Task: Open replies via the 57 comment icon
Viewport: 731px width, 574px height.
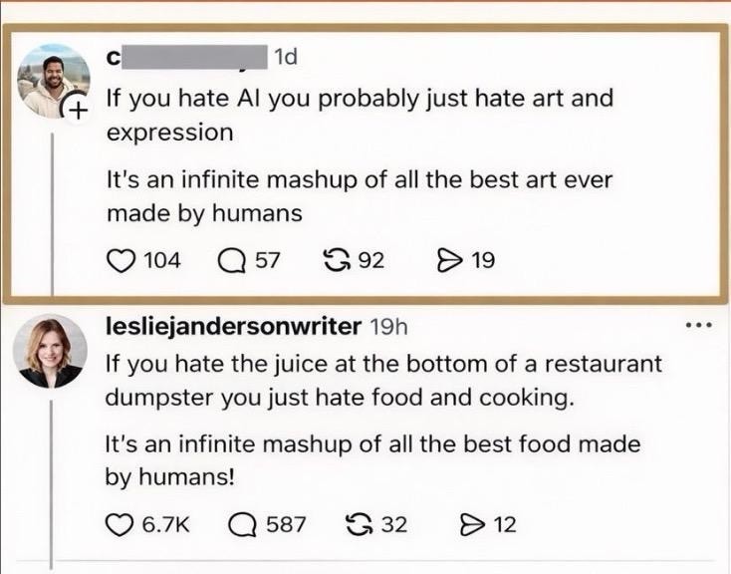Action: (231, 261)
